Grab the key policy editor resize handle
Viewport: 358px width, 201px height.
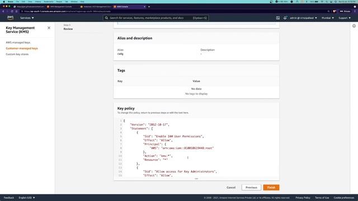(196, 179)
